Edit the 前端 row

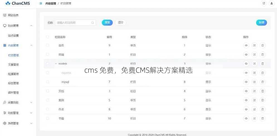click(x=254, y=54)
